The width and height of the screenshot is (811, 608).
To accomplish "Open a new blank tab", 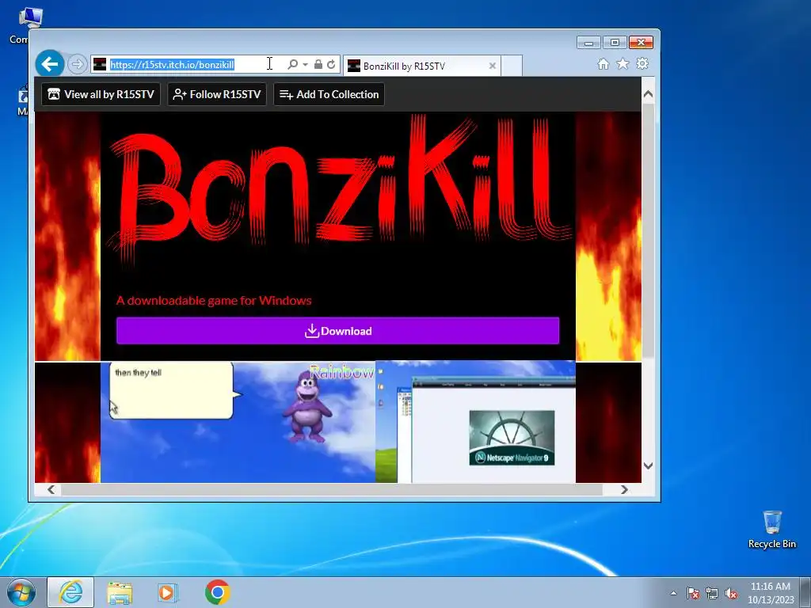I will (512, 66).
